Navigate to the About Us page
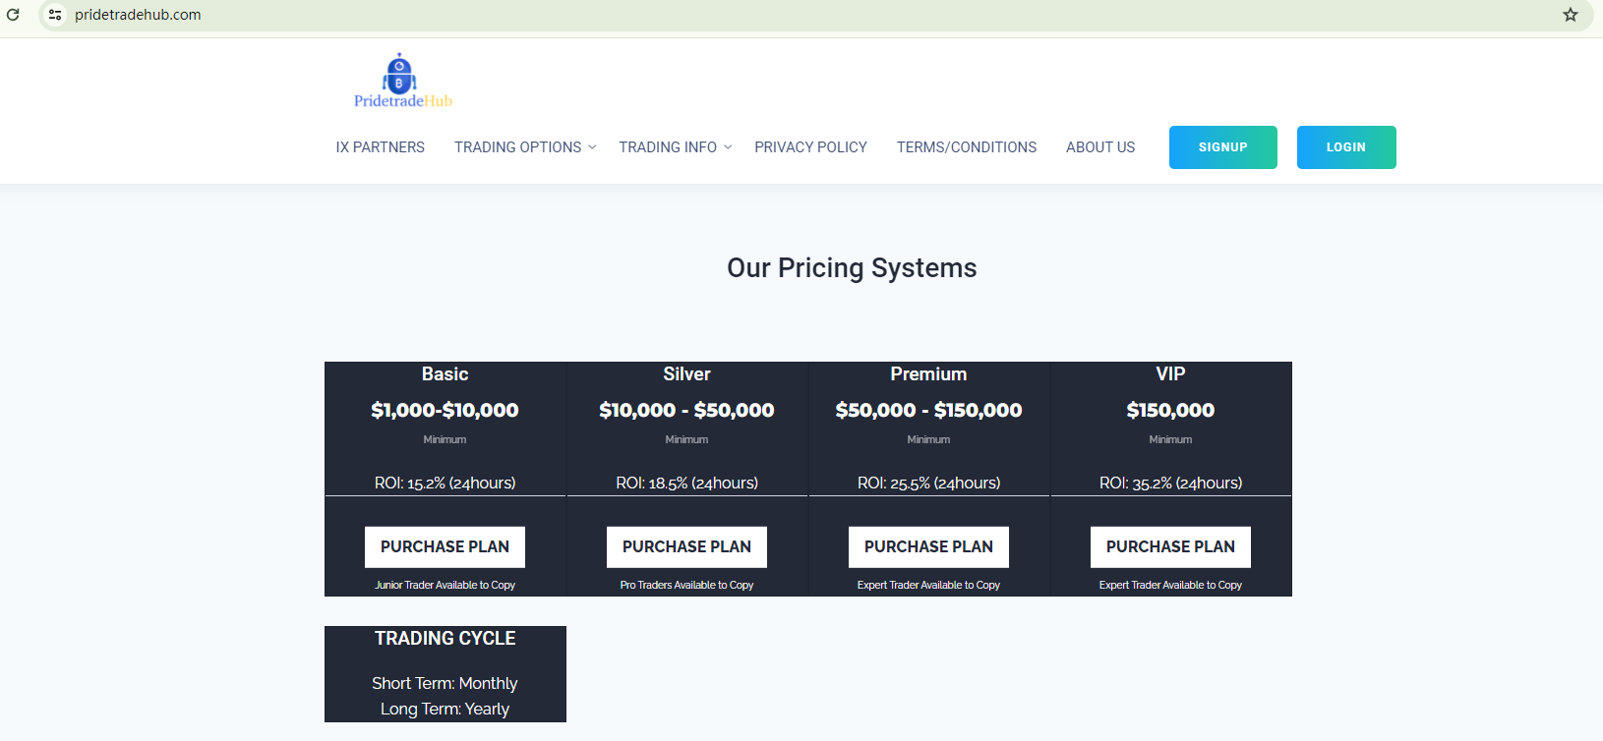The image size is (1603, 741). pos(1099,147)
